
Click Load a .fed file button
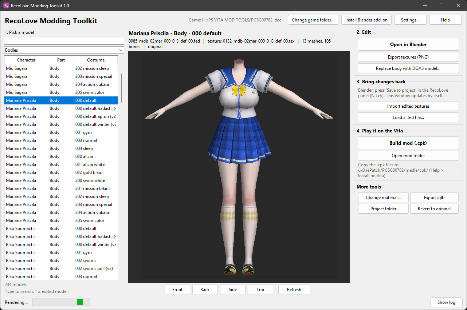click(x=408, y=118)
